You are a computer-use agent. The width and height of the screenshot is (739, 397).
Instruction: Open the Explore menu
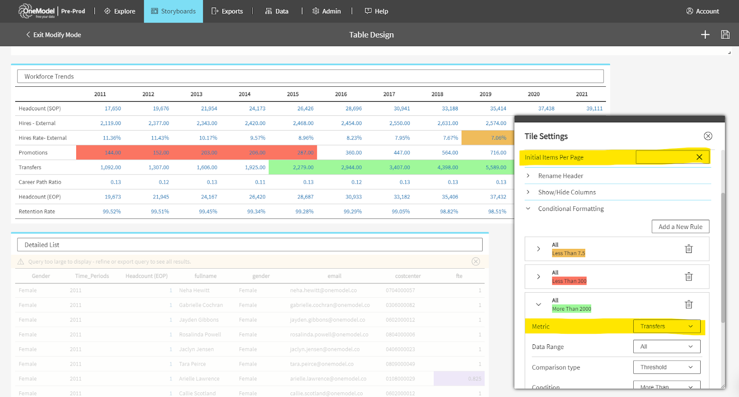[120, 11]
